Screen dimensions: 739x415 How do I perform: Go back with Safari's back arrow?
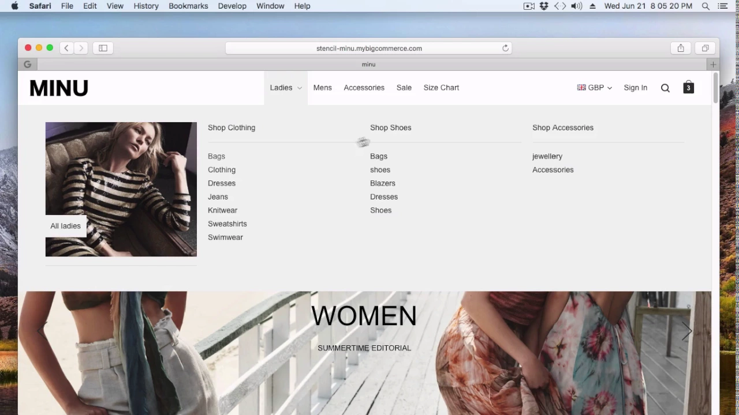[x=66, y=48]
